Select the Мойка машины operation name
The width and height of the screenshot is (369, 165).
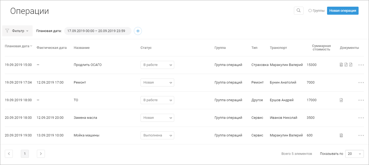(87, 135)
